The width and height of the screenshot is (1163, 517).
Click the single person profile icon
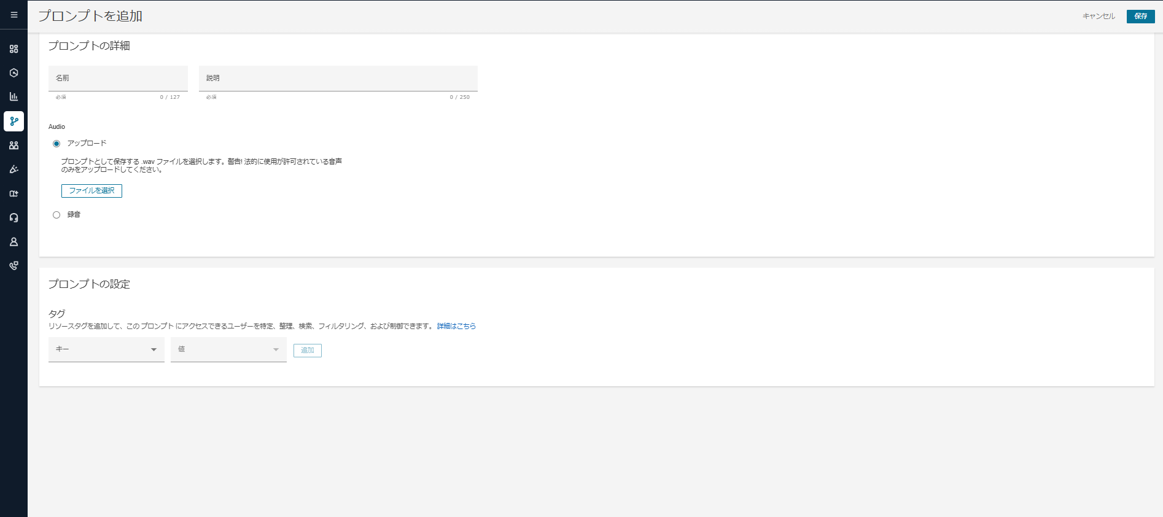(x=14, y=242)
